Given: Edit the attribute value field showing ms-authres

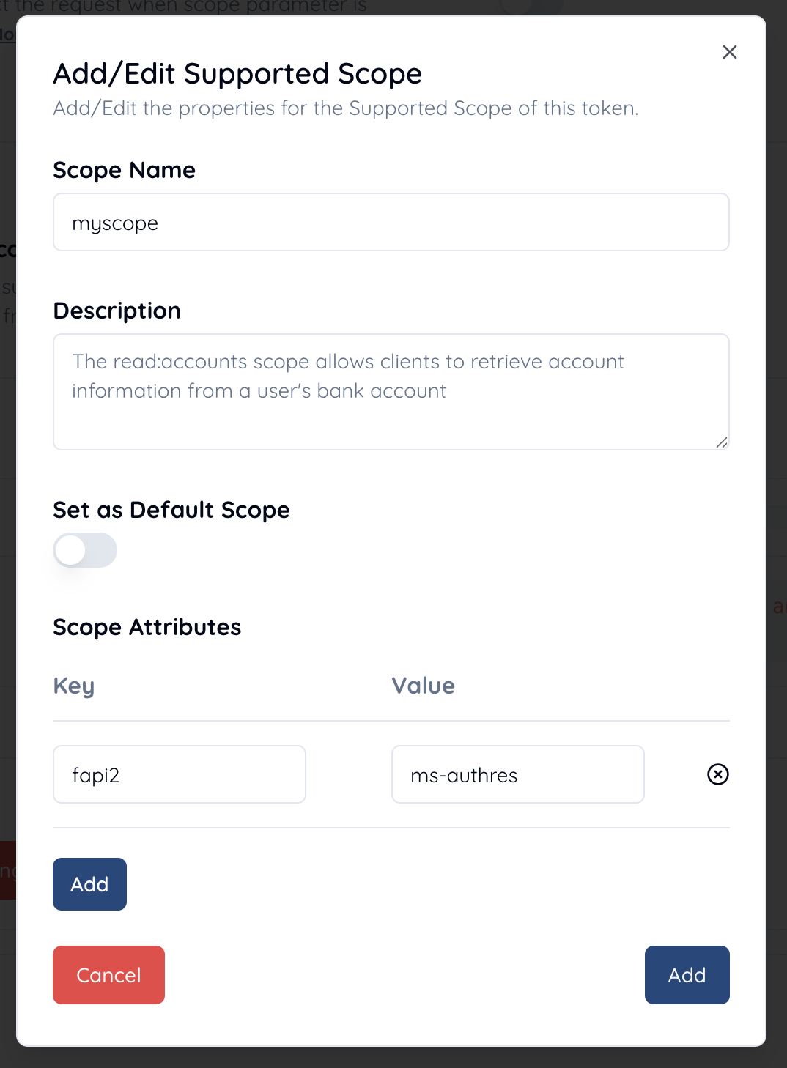Looking at the screenshot, I should (x=517, y=774).
